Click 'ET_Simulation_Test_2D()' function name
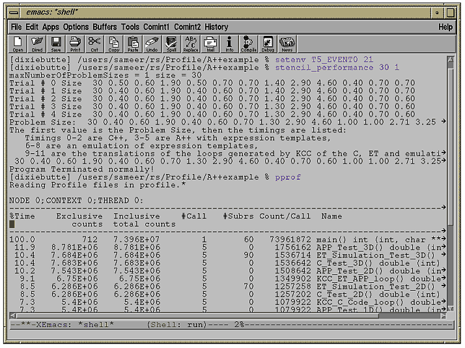The height and width of the screenshot is (348, 465). click(x=375, y=287)
